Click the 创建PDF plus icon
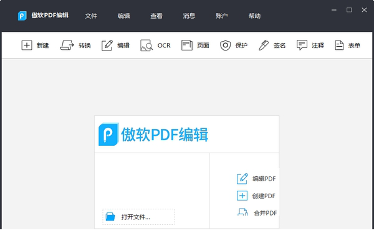The image size is (374, 238). (x=242, y=196)
